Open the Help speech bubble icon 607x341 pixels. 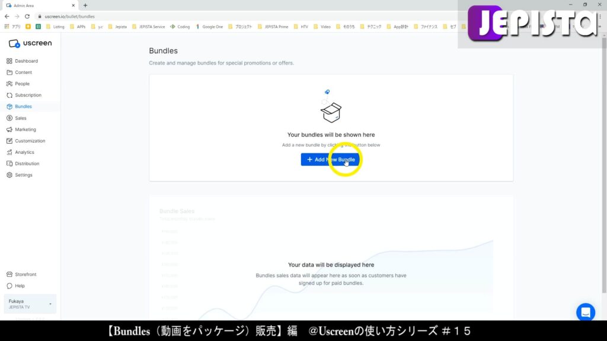click(9, 286)
